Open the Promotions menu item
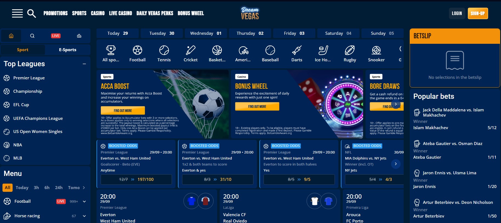This screenshot has width=501, height=223. (x=56, y=13)
